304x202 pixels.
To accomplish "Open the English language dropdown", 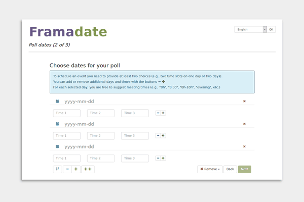I will (250, 29).
